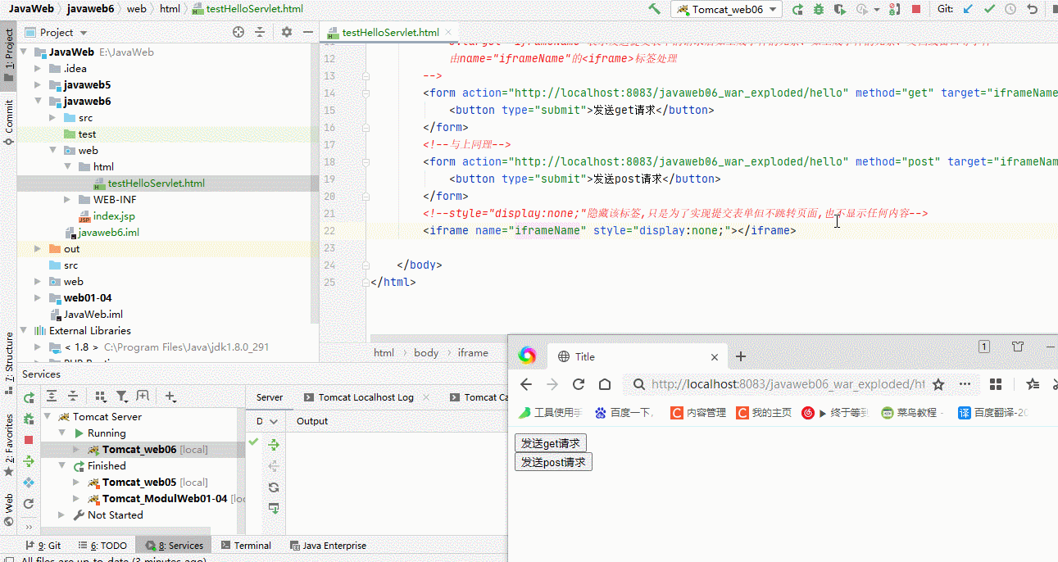The width and height of the screenshot is (1058, 562).
Task: Select index.jsp in project tree
Action: point(114,216)
